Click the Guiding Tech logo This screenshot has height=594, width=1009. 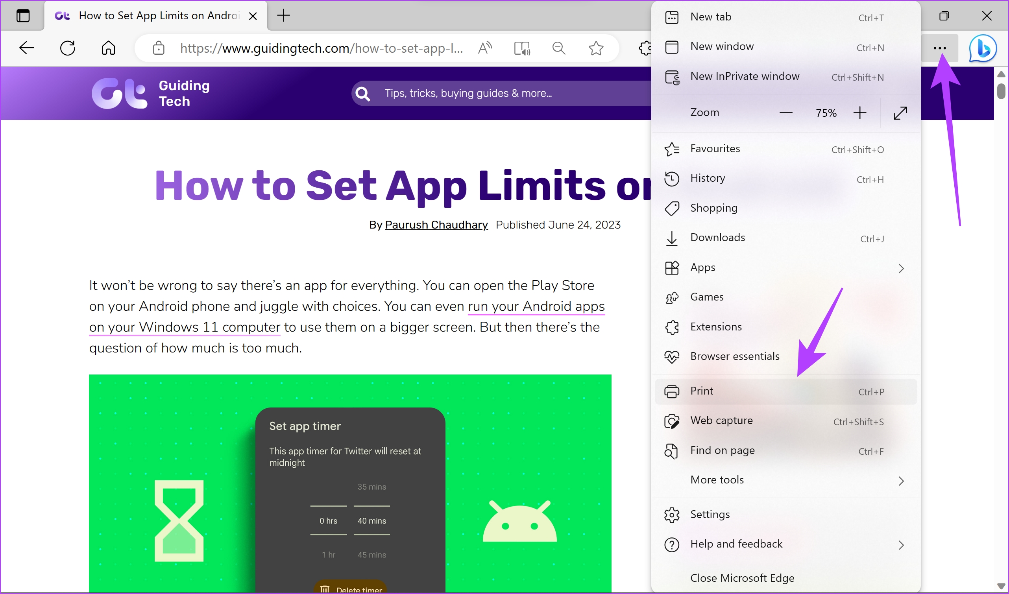tap(151, 93)
